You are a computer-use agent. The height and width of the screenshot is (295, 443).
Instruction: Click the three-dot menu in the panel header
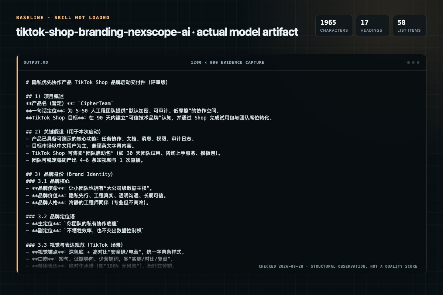[413, 62]
